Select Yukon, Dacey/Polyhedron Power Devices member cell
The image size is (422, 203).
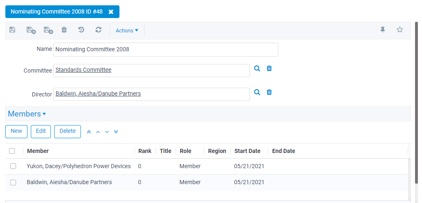[79, 166]
